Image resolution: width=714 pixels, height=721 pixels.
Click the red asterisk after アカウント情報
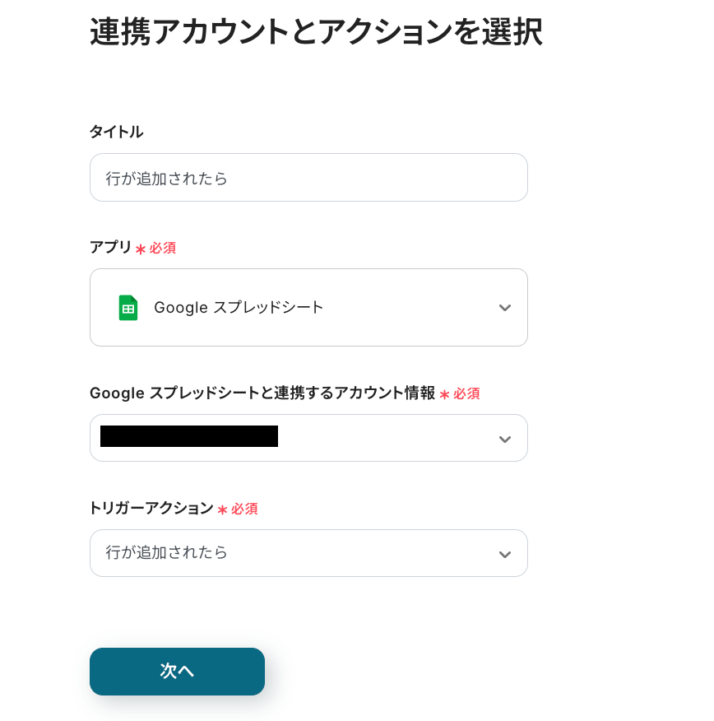[x=444, y=394]
